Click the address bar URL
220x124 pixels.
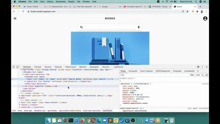coord(43,11)
